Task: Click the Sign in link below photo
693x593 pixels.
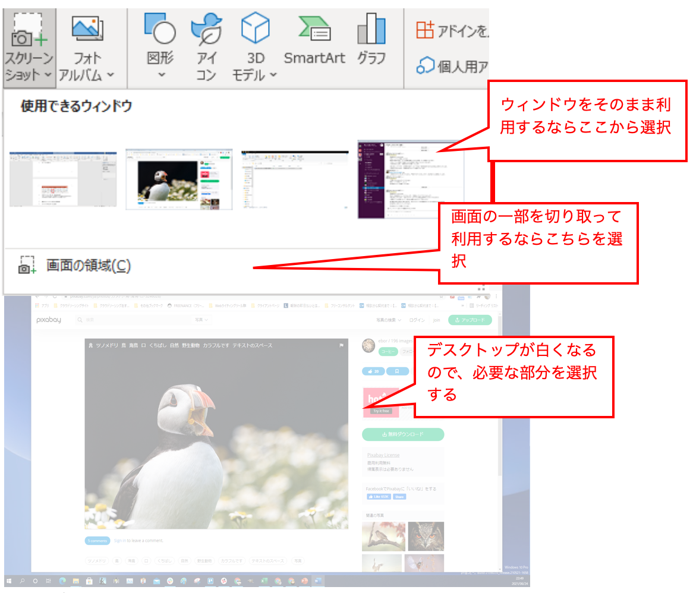Action: coord(120,541)
